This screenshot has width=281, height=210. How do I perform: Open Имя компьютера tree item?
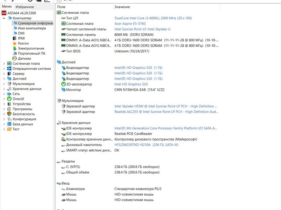[x=32, y=28]
